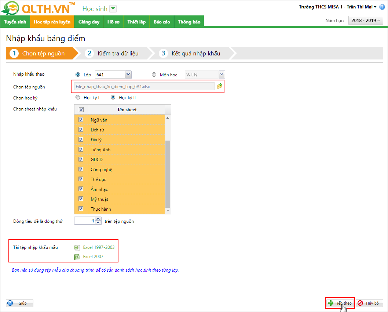This screenshot has width=388, height=312.
Task: Expand the Lớp 6A1 combo box
Action: [128, 74]
